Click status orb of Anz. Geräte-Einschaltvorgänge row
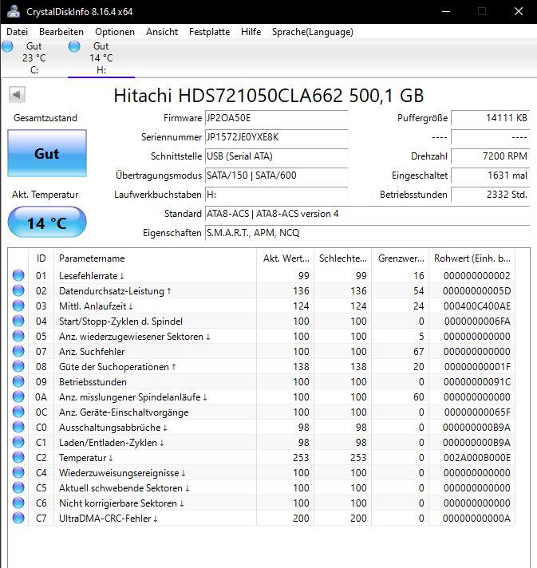Image resolution: width=537 pixels, height=568 pixels. coord(18,412)
